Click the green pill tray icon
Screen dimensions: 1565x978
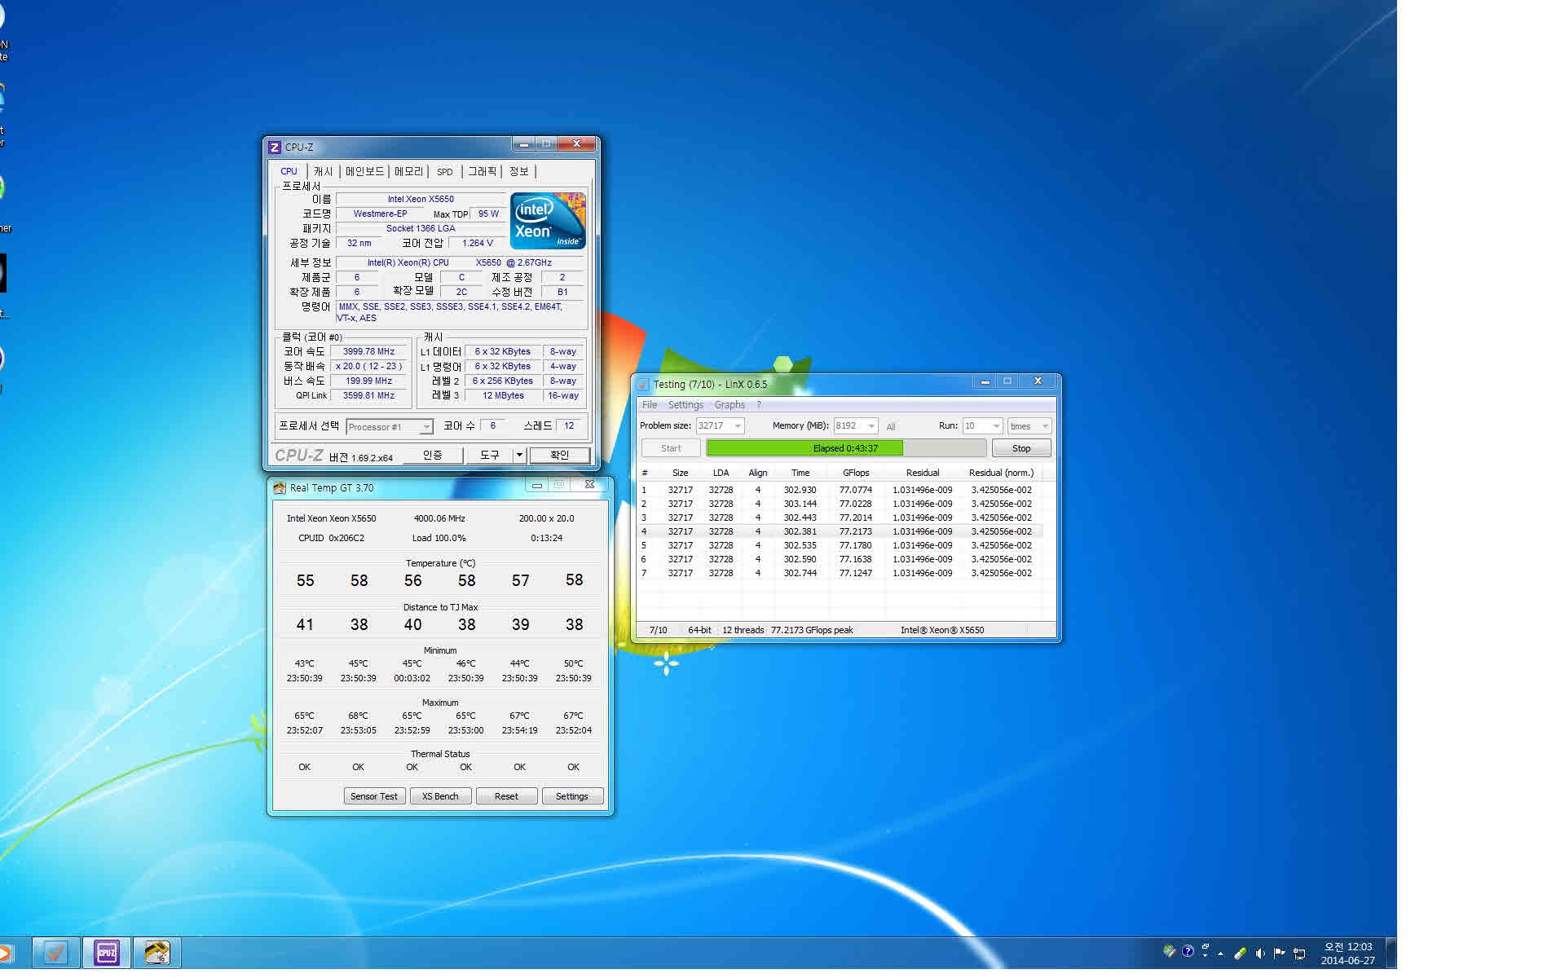click(x=1240, y=953)
